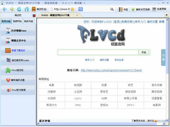Click 动漫 in the site table

(104, 85)
